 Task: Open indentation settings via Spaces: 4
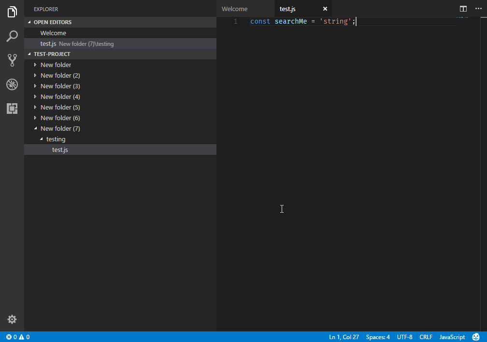click(x=378, y=337)
